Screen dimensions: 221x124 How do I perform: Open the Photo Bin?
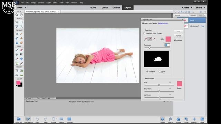(x=19, y=120)
